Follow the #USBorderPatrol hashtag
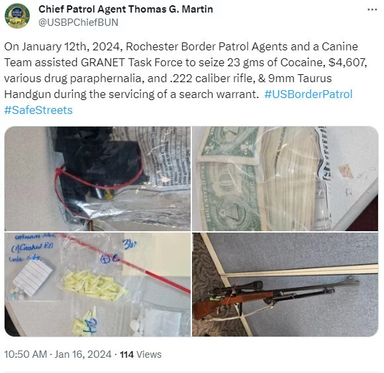This screenshot has height=373, width=384. pyautogui.click(x=309, y=94)
